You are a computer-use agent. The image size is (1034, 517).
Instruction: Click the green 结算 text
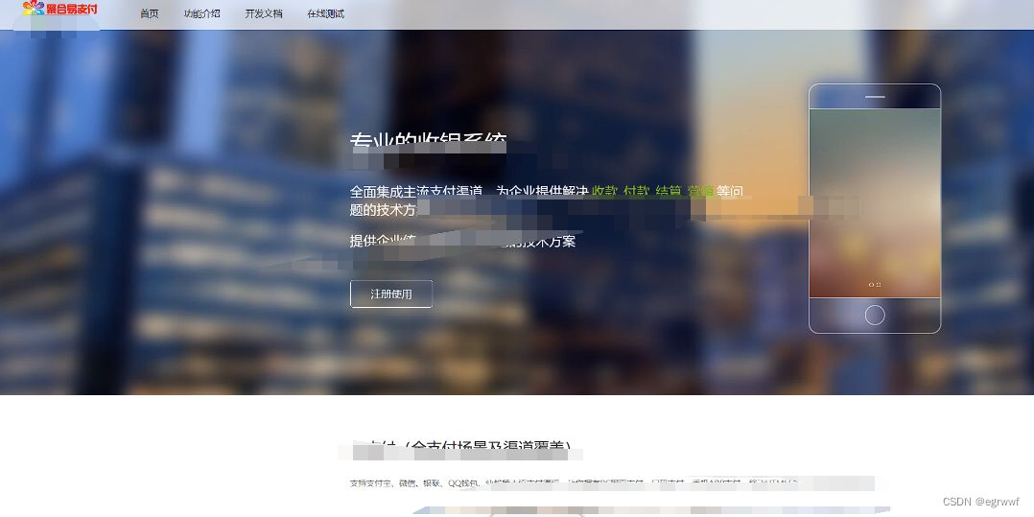click(668, 191)
